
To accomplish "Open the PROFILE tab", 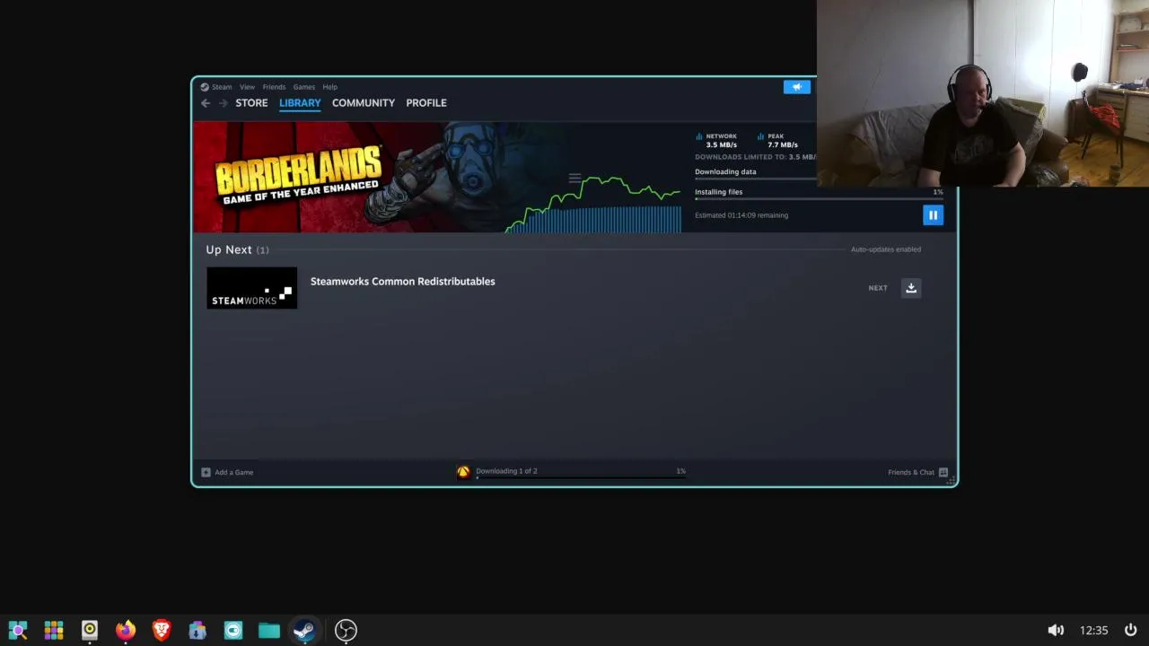I will point(426,103).
